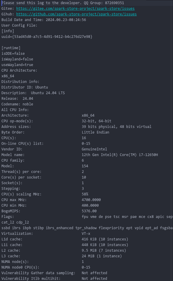The image size is (173, 281).
Task: Click the BogoMIPS 5376.00 value
Action: point(89,211)
